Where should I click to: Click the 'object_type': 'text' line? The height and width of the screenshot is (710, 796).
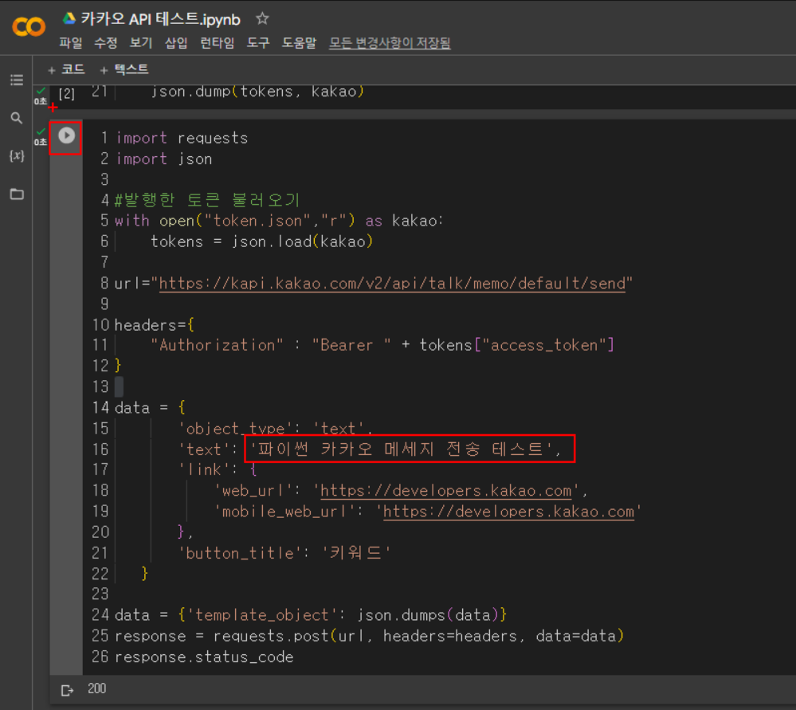coord(275,429)
